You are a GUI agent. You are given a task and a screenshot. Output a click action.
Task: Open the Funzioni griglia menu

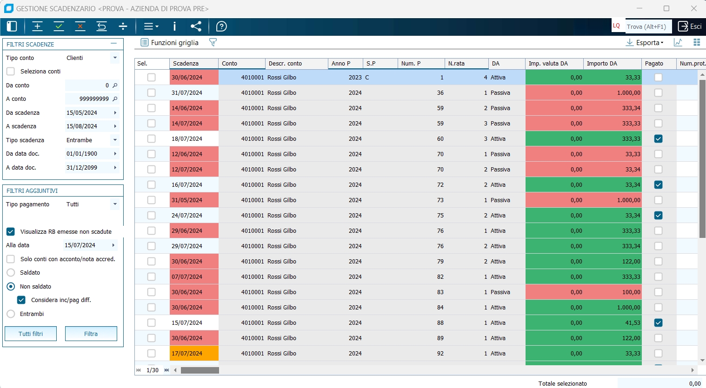pyautogui.click(x=170, y=42)
